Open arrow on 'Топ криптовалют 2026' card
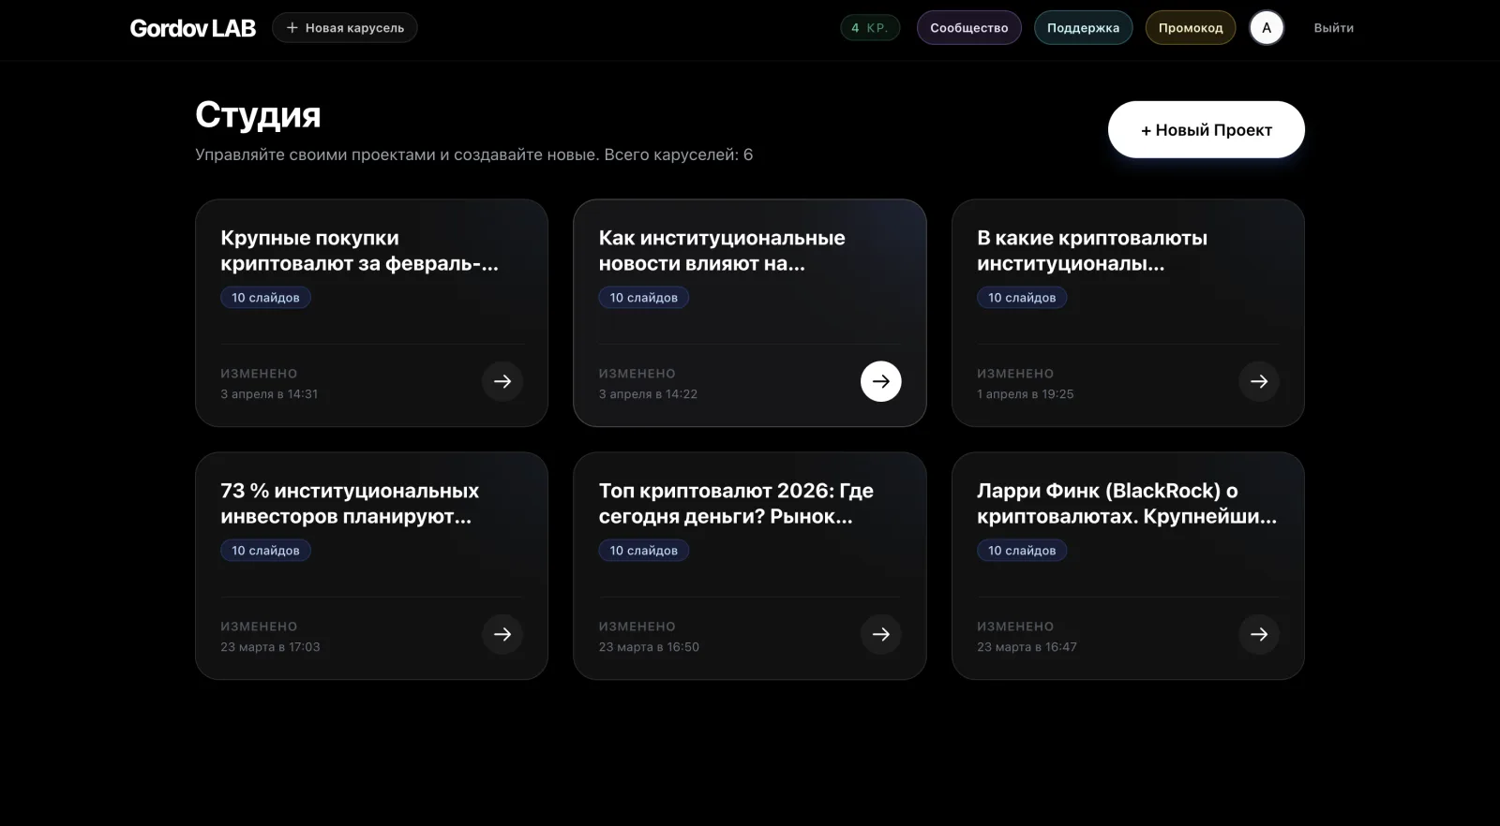Image resolution: width=1500 pixels, height=826 pixels. pyautogui.click(x=880, y=634)
